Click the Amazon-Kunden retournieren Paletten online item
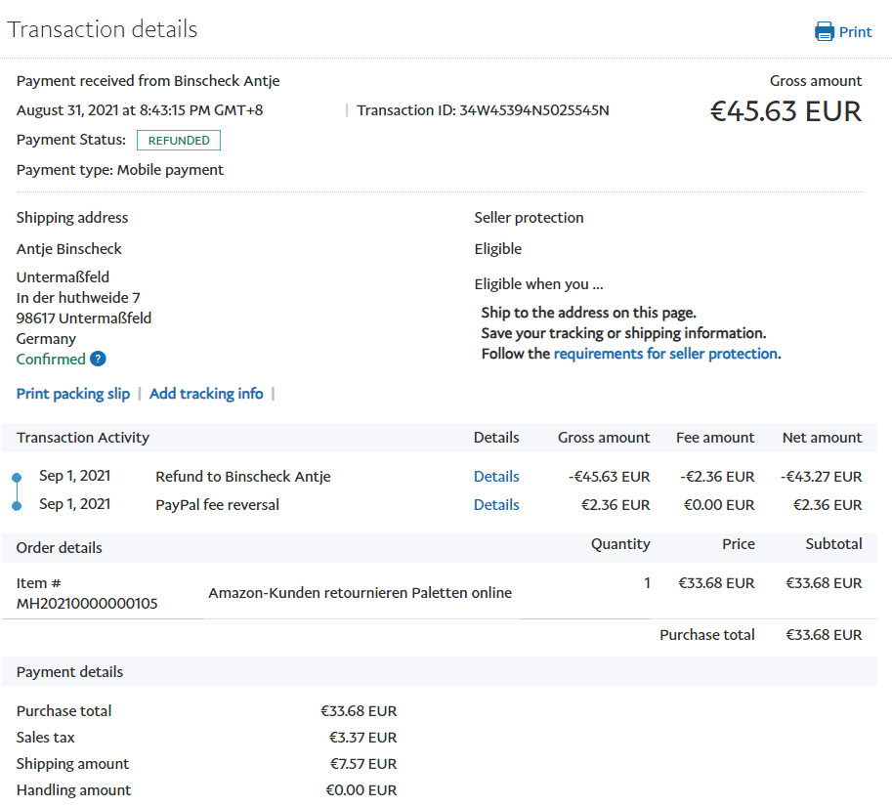Image resolution: width=892 pixels, height=807 pixels. (x=360, y=592)
